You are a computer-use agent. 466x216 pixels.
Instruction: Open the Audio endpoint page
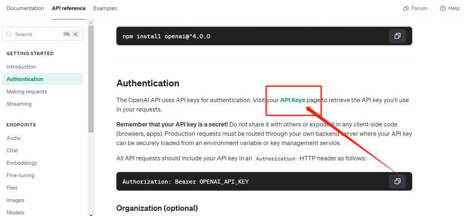(x=14, y=138)
